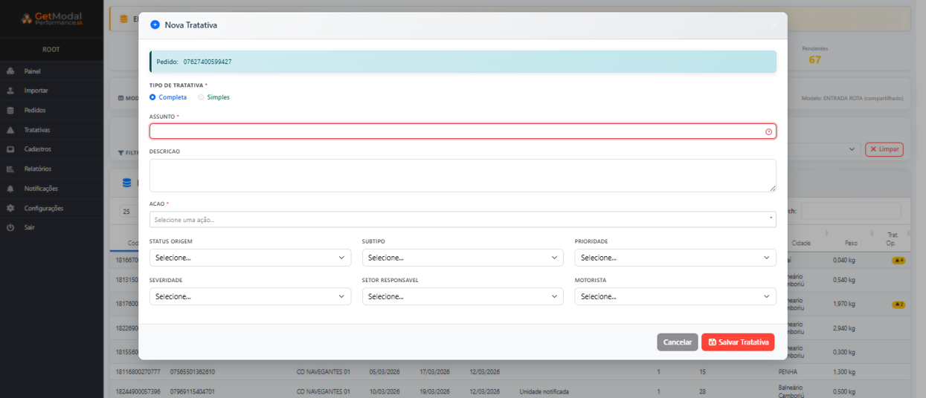Open the Severidade dropdown

click(250, 296)
